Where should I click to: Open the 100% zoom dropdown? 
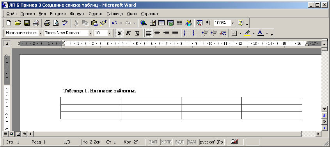[x=233, y=23]
